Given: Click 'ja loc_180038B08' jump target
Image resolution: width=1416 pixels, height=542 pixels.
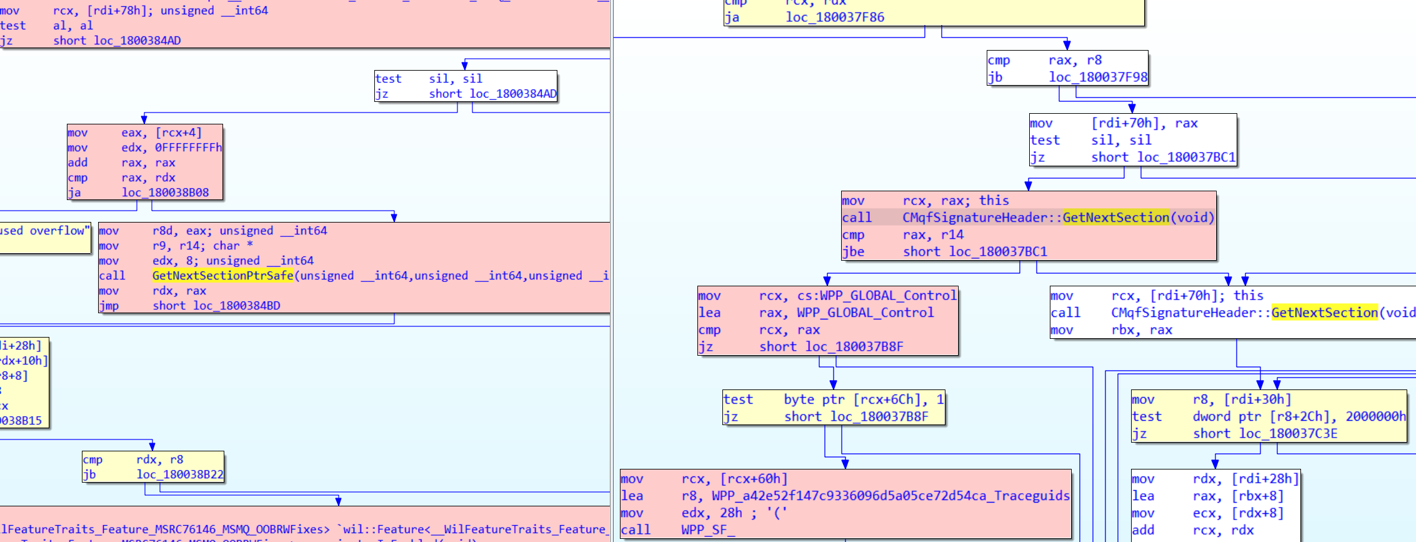Looking at the screenshot, I should pos(165,193).
